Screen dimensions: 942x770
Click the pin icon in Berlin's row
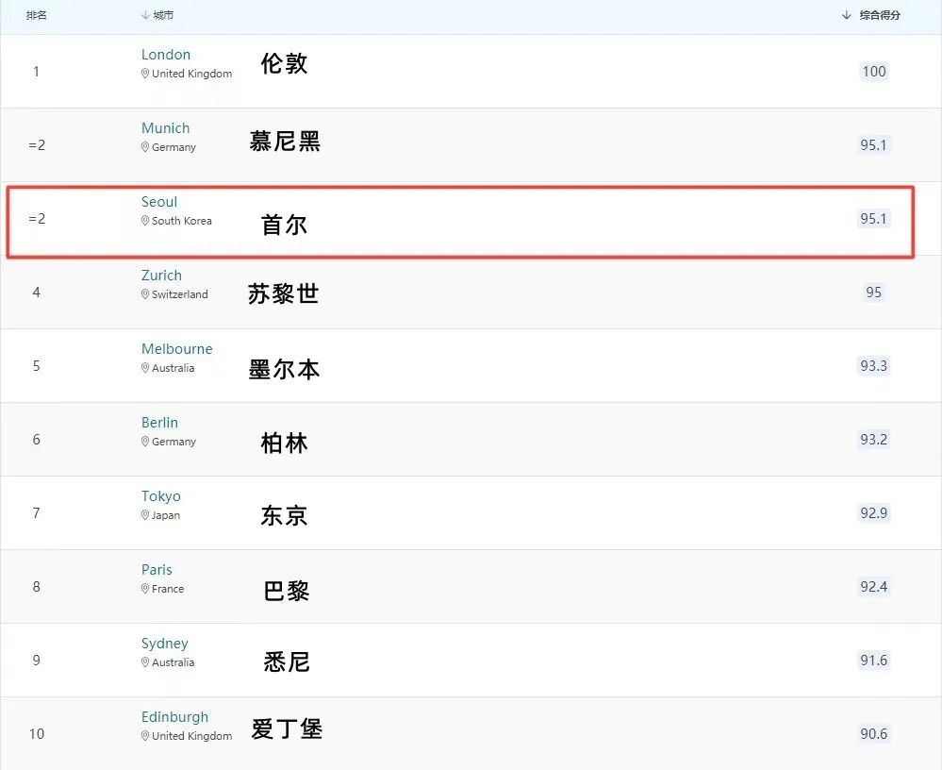[x=145, y=442]
